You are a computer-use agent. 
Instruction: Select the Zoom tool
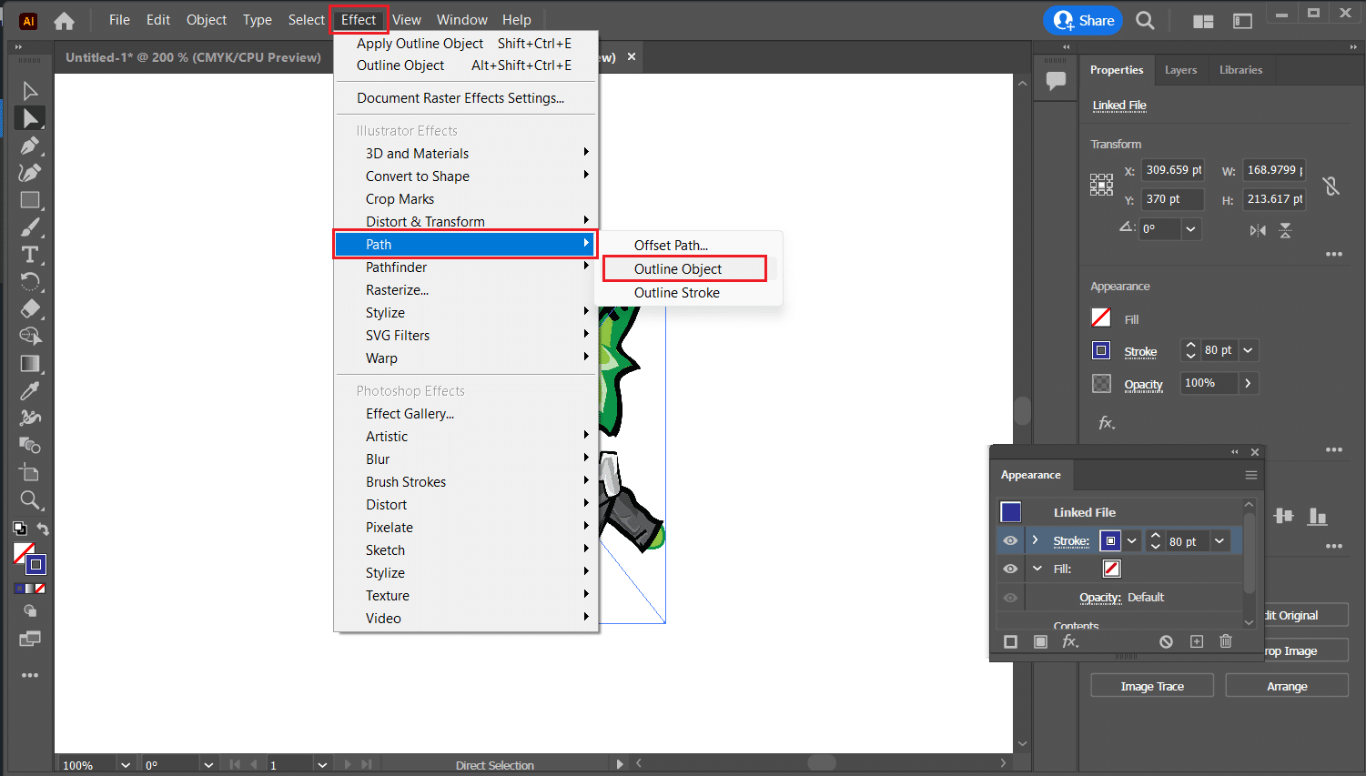[x=30, y=500]
